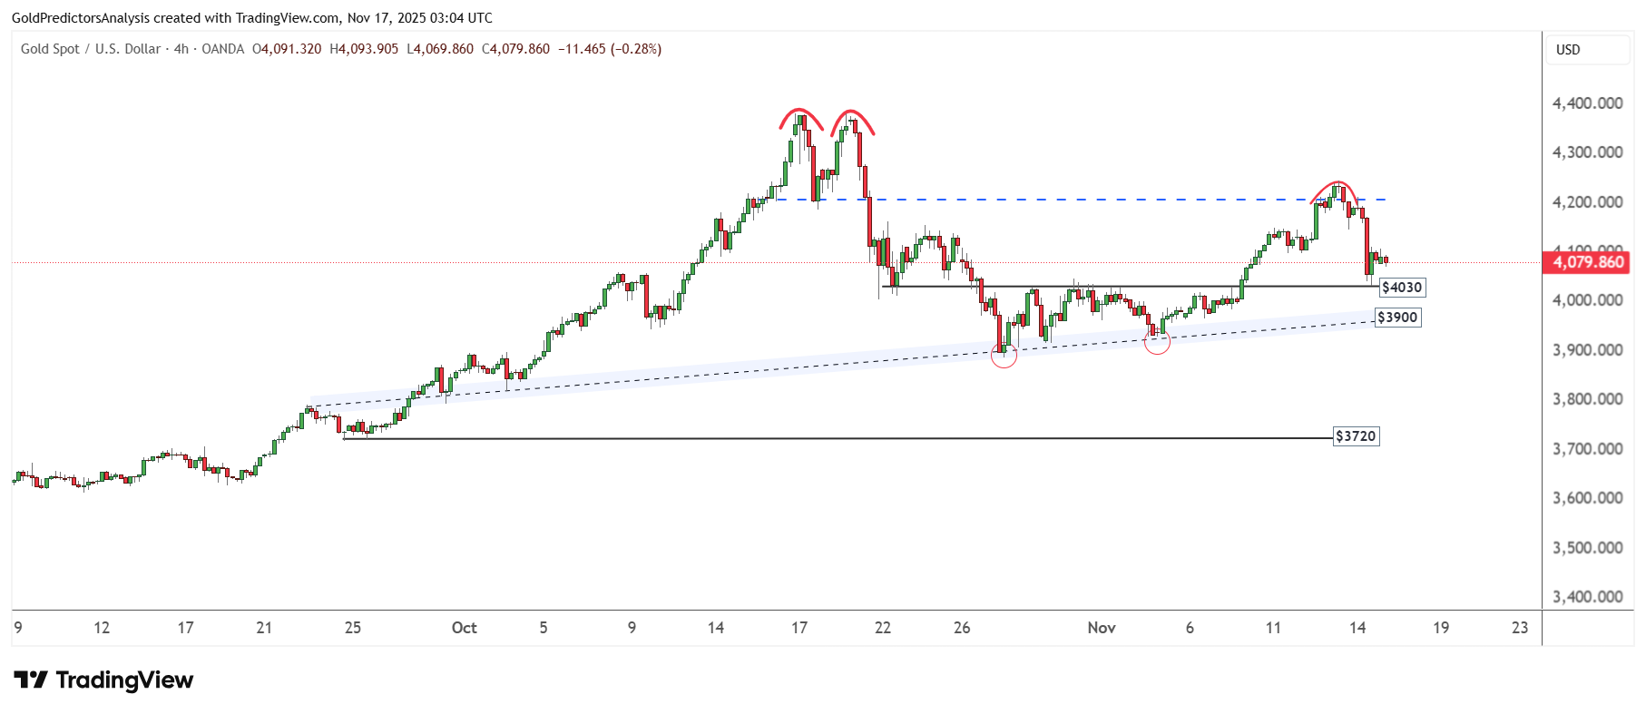Click the Nov marker on the time axis
Viewport: 1646px width, 714px height.
click(x=1101, y=628)
